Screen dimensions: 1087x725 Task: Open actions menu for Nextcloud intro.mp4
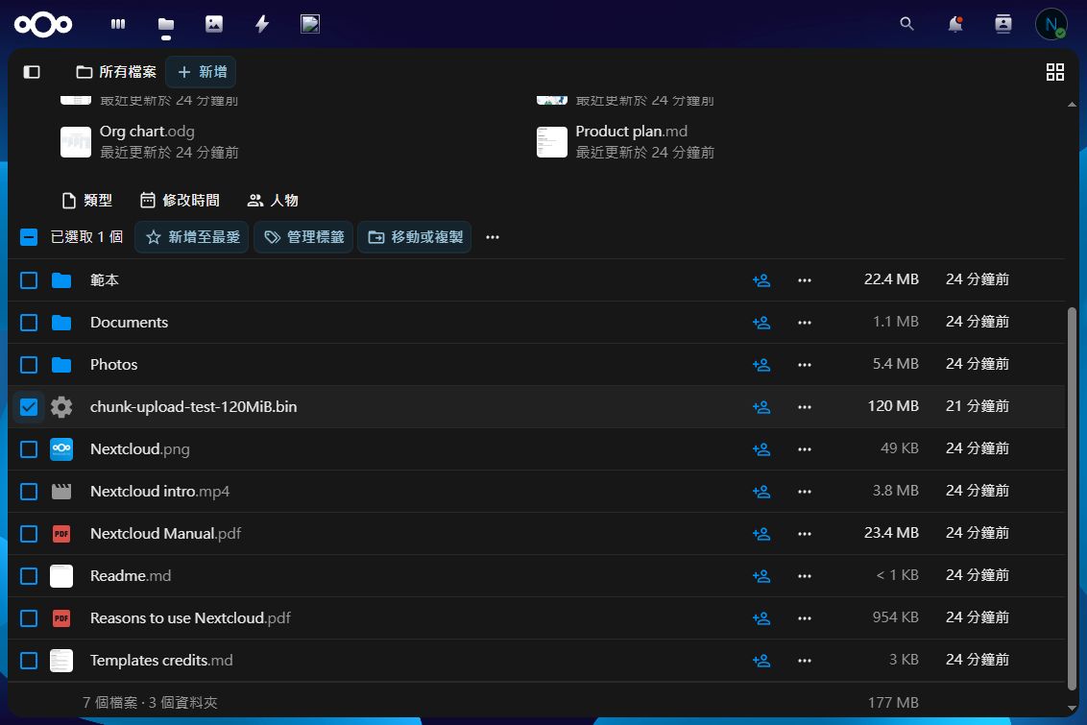click(x=804, y=492)
